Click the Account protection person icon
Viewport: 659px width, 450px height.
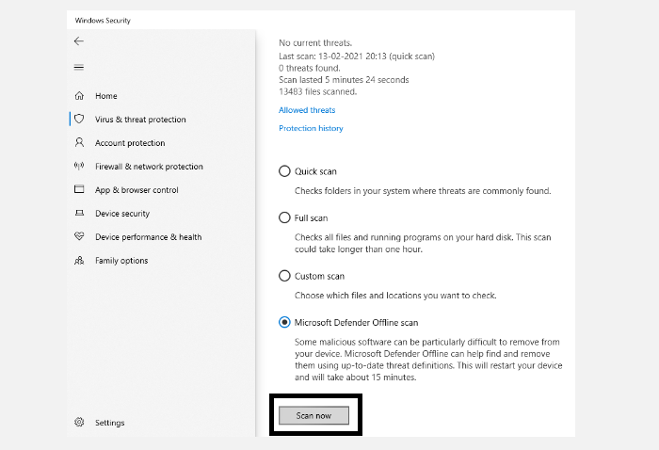[x=79, y=142]
